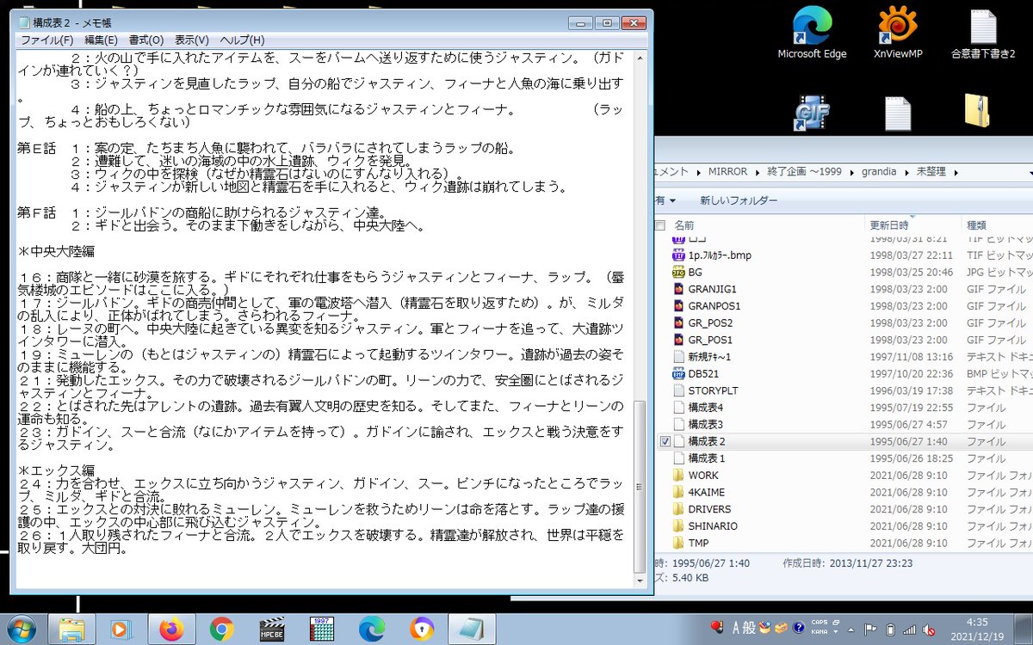Screen dimensions: 1033x645
Task: Select 合意書下書き2 desktop file icon
Action: [x=983, y=34]
